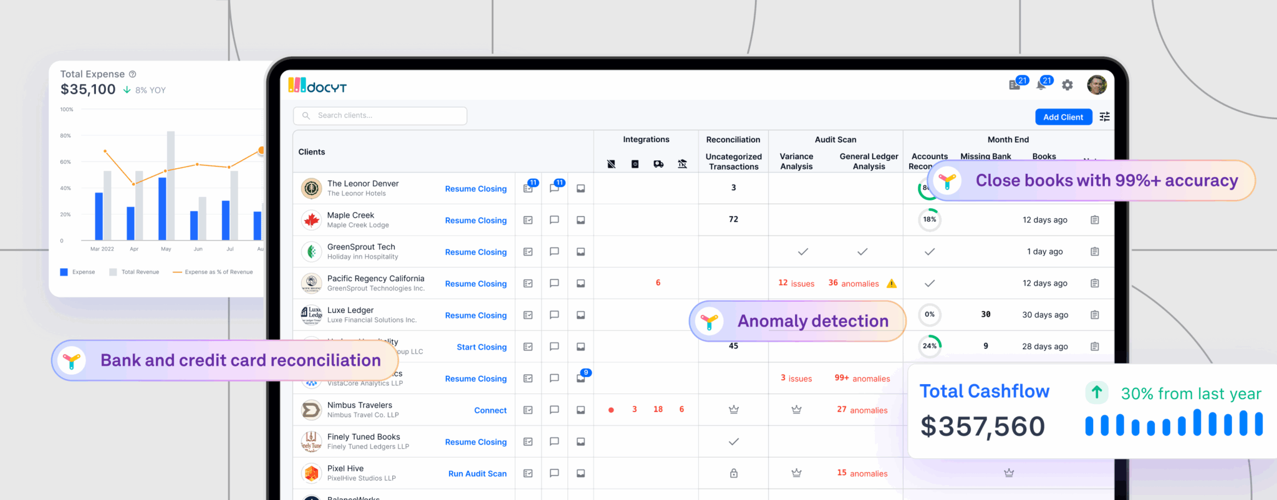1277x500 pixels.
Task: Open the chat icon for Pacific Regency California
Action: tap(554, 283)
